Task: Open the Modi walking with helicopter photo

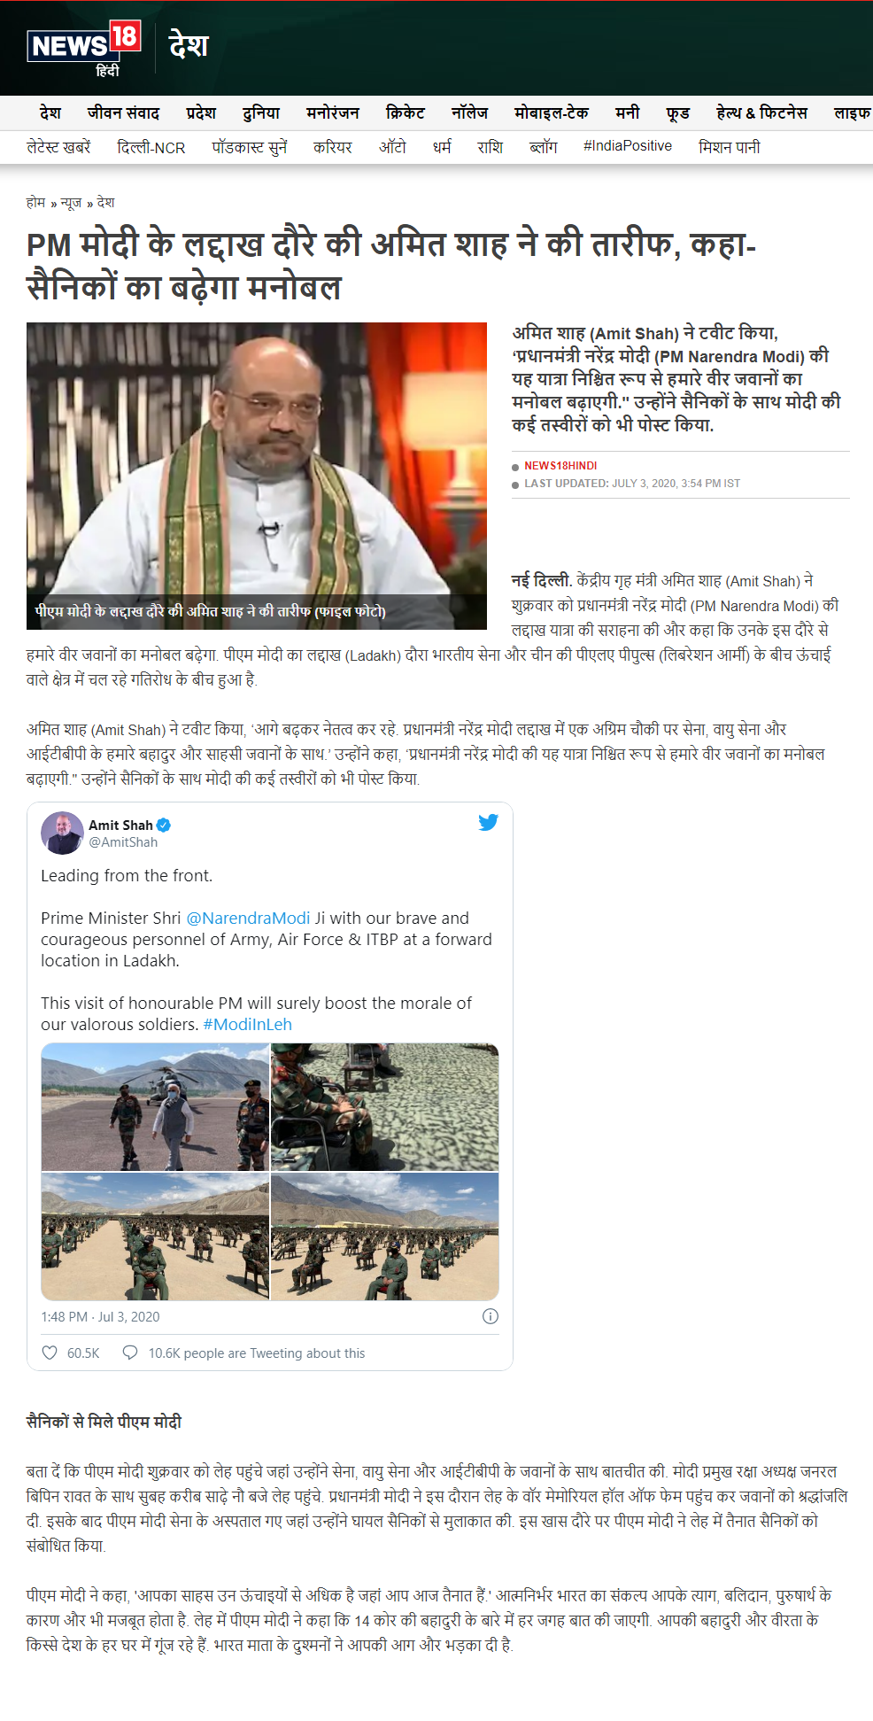Action: 155,1107
